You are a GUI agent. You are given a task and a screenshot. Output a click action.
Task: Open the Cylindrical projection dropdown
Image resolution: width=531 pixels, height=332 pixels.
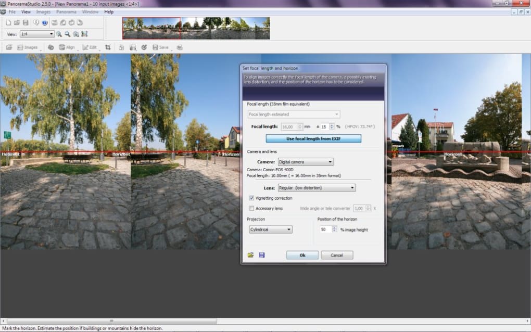(x=271, y=229)
